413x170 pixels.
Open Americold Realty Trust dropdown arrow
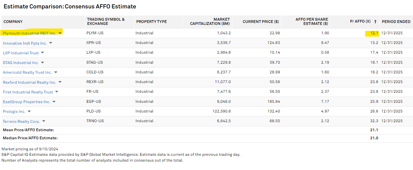56,72
